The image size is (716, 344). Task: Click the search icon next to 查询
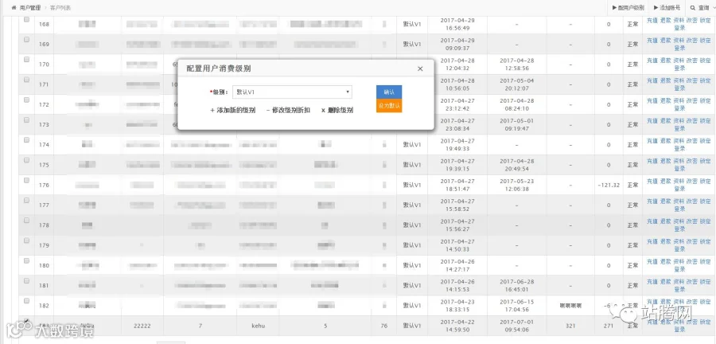pos(693,8)
